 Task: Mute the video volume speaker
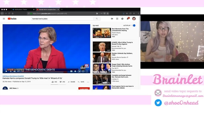pyautogui.click(x=14, y=71)
